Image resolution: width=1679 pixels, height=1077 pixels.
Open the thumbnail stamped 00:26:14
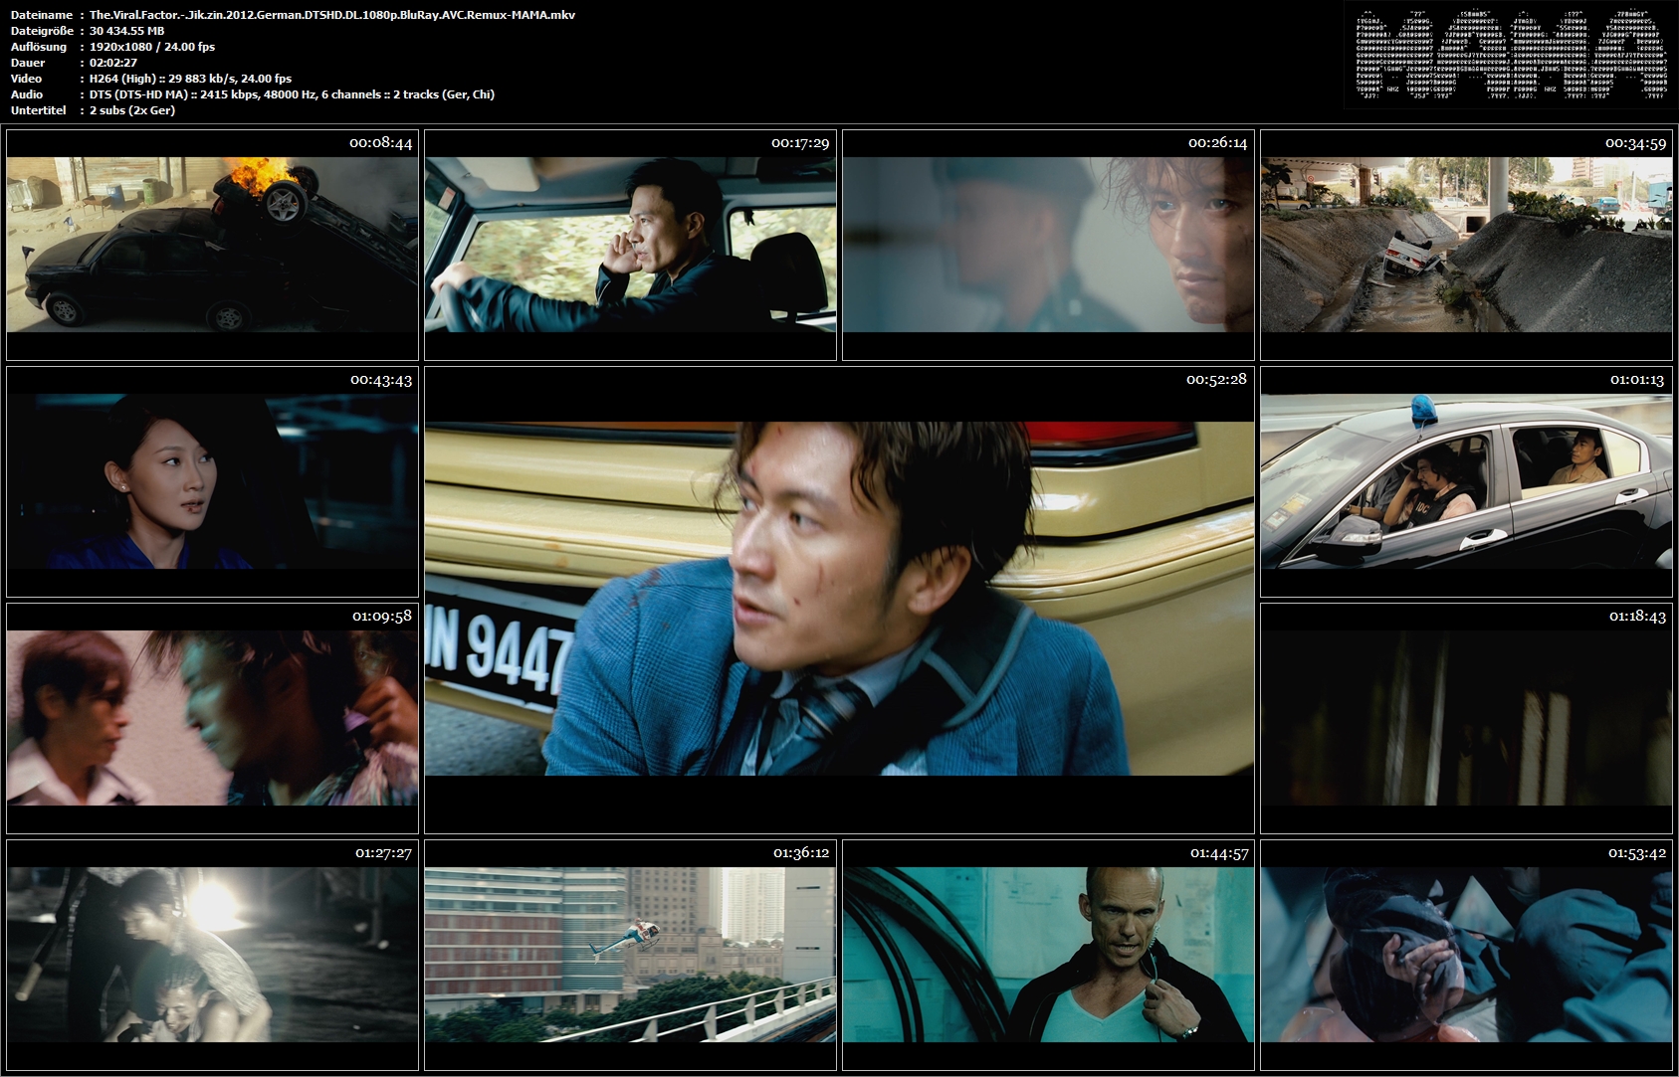click(x=1048, y=245)
